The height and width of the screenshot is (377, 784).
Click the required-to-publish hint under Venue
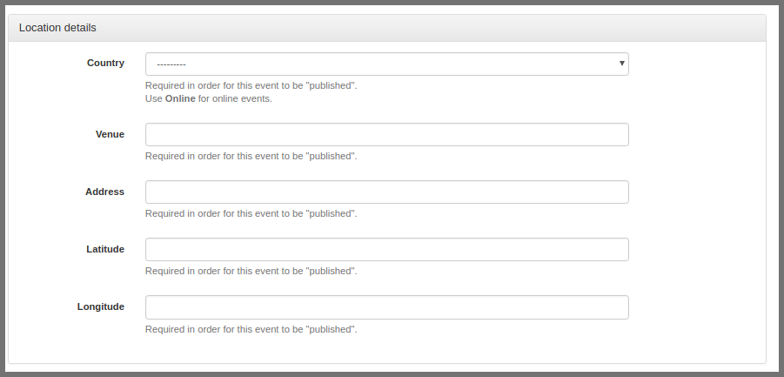click(x=251, y=156)
